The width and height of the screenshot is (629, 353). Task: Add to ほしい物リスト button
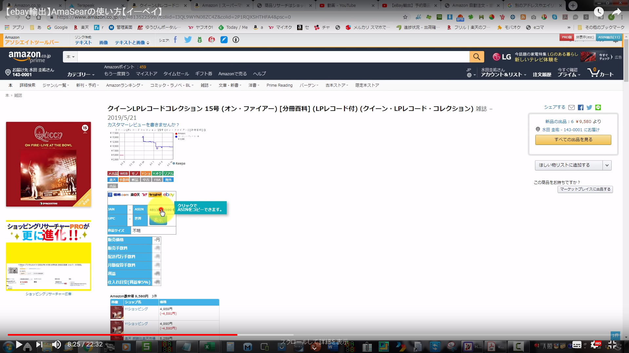pos(569,165)
